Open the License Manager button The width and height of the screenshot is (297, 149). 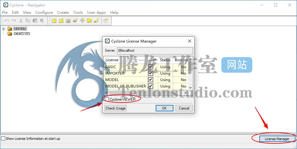(x=277, y=139)
